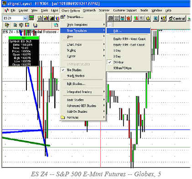Click the yellow bar chart toolbar icon

(46, 18)
